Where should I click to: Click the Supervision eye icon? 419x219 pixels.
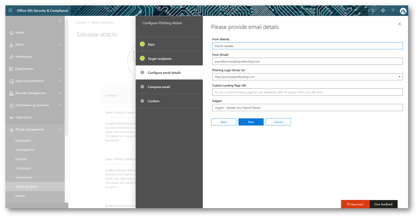pos(11,117)
